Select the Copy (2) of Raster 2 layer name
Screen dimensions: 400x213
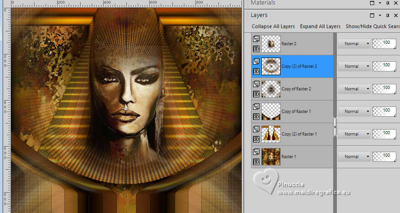pos(299,66)
